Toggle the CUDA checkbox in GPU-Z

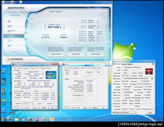pyautogui.click(x=130, y=109)
